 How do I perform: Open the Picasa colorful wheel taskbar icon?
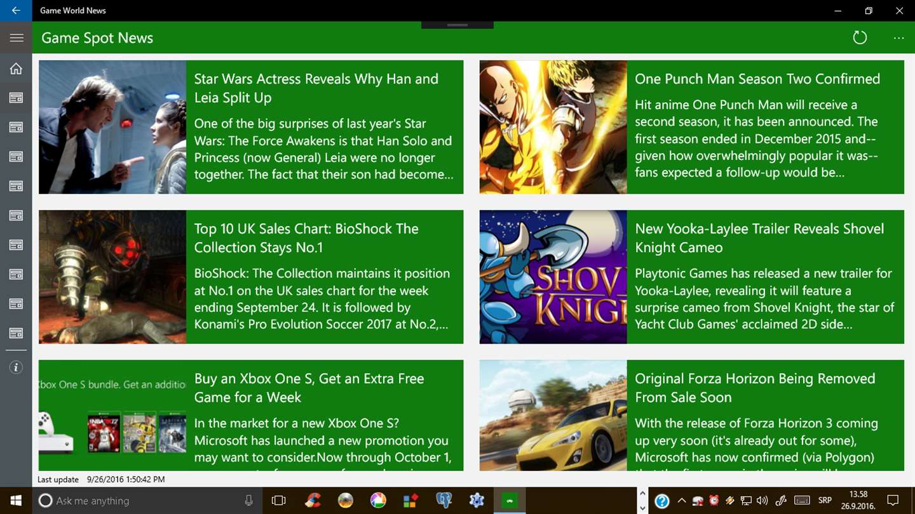click(378, 501)
